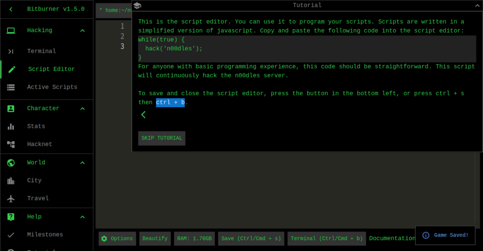This screenshot has height=251, width=483.
Task: Click Terminal (Ctrl/Cmd + b) button
Action: tap(326, 239)
